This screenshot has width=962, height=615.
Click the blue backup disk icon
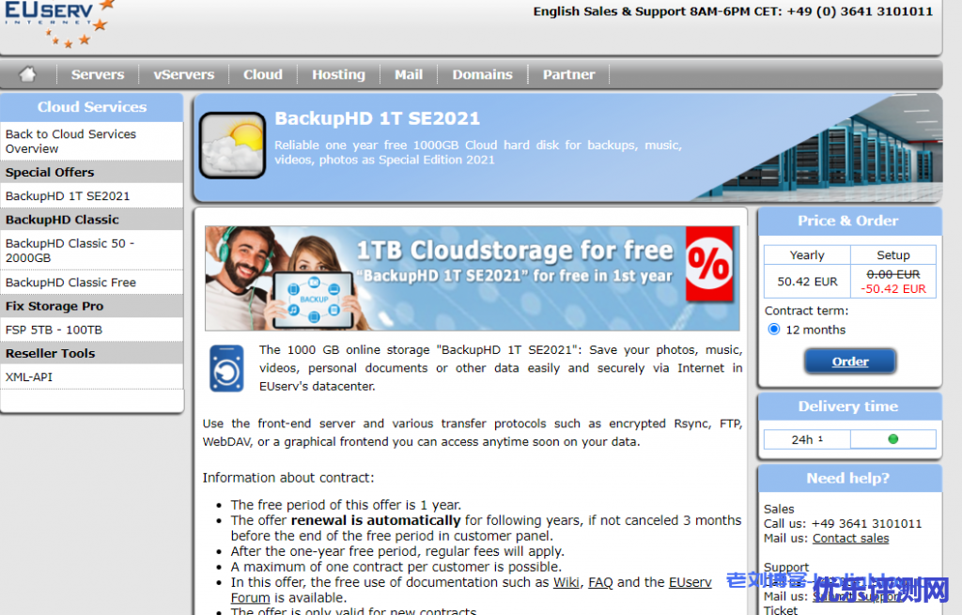coord(226,367)
